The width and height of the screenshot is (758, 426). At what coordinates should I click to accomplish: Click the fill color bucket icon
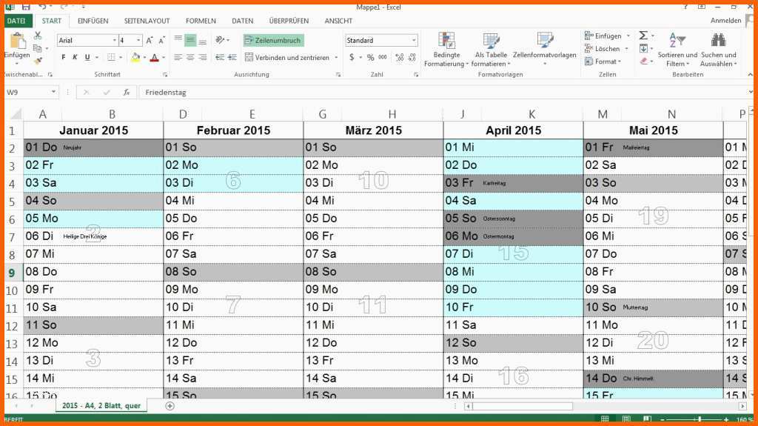point(136,58)
